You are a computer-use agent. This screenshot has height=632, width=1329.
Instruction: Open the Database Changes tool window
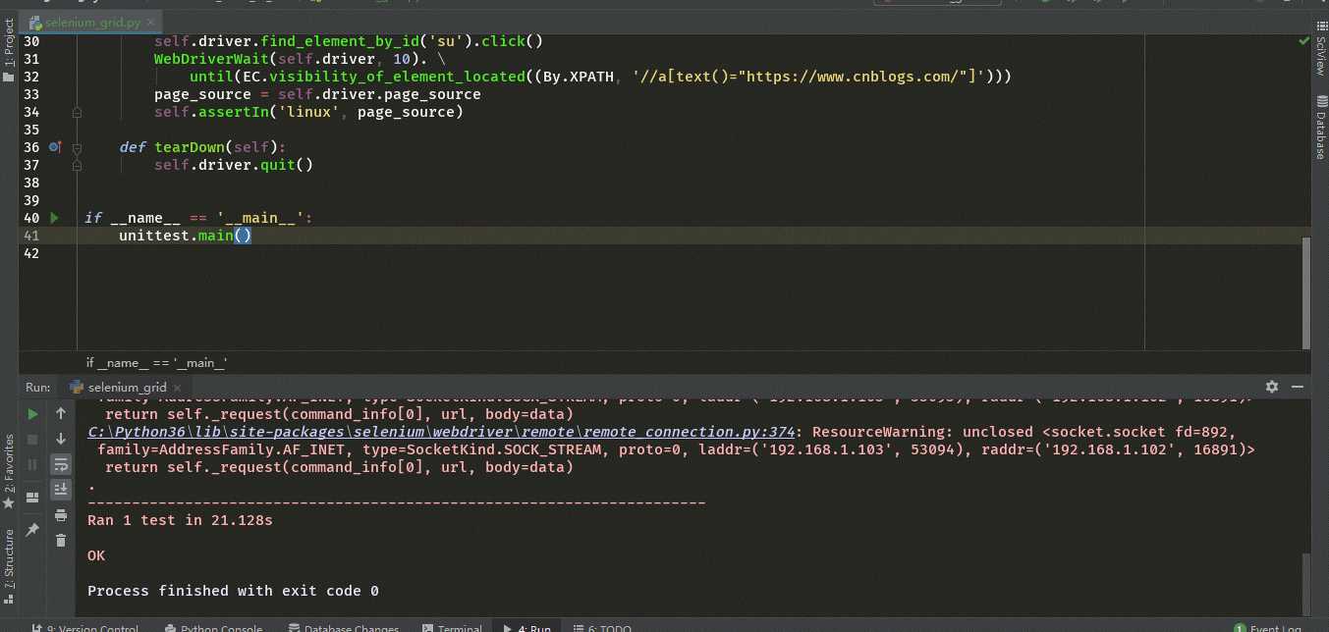click(x=344, y=628)
